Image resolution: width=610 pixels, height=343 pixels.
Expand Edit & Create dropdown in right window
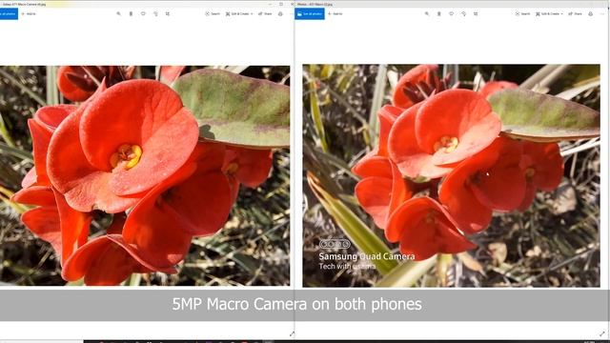coord(549,13)
